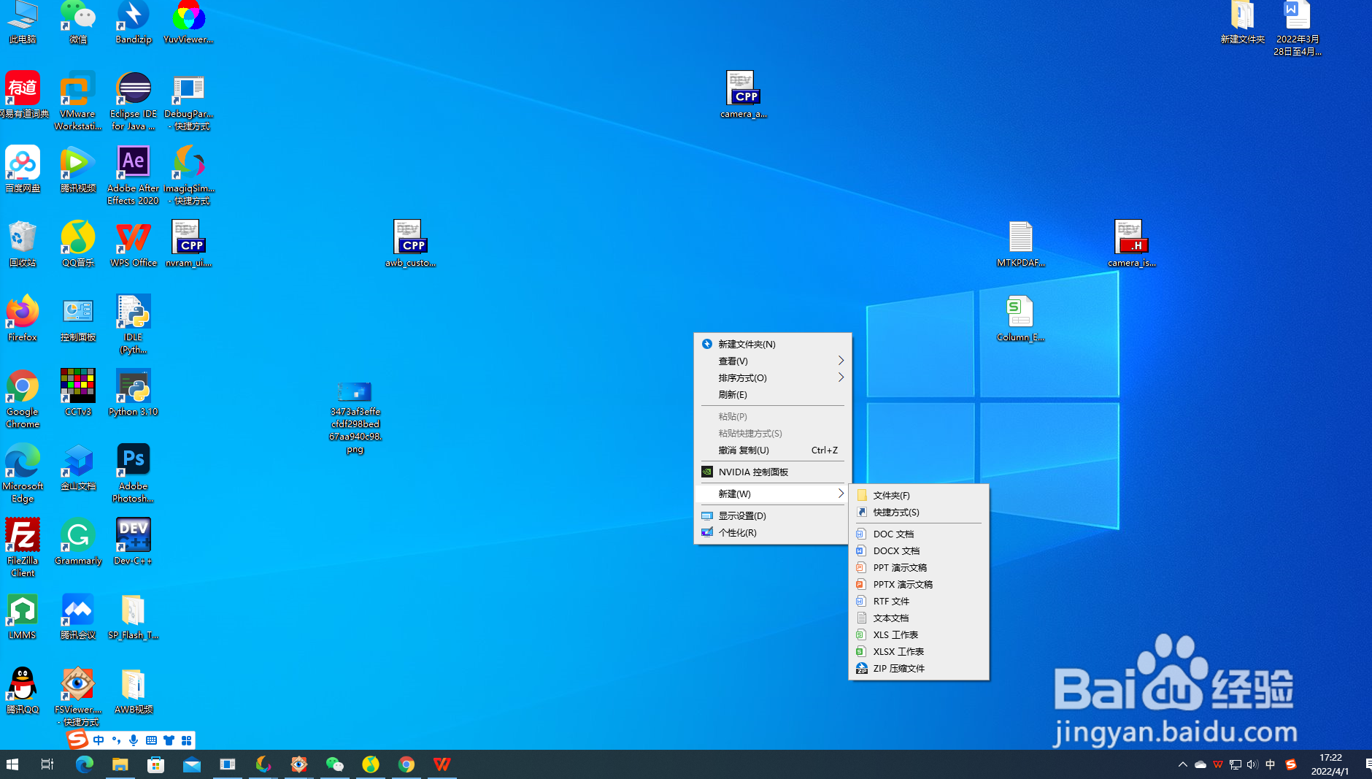This screenshot has height=779, width=1372.
Task: Select the 回收站 recycle bin
Action: (x=23, y=244)
